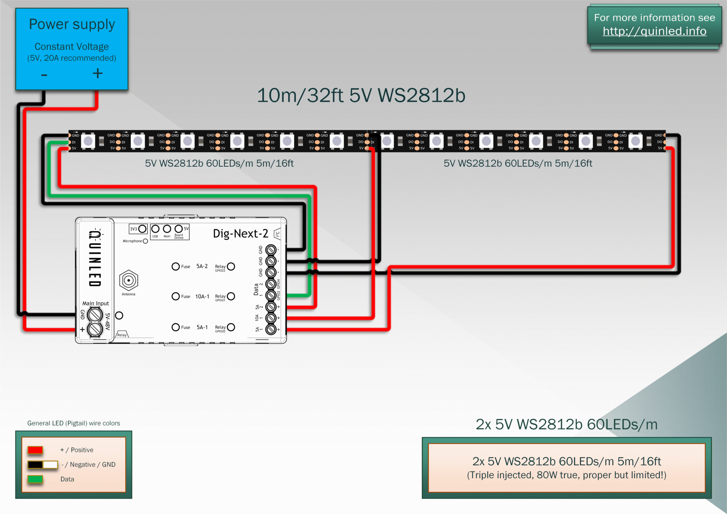Click the Main Input plus screw terminal
The image size is (727, 514).
click(x=95, y=329)
